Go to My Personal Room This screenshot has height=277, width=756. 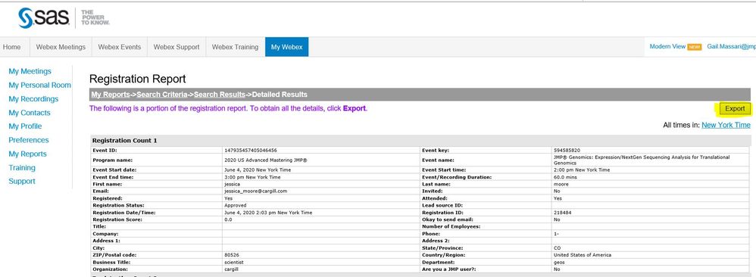click(x=39, y=86)
